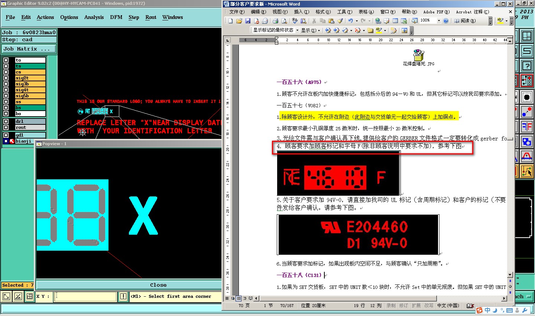Click the vertical scrollbar down arrow in Word

[510, 275]
